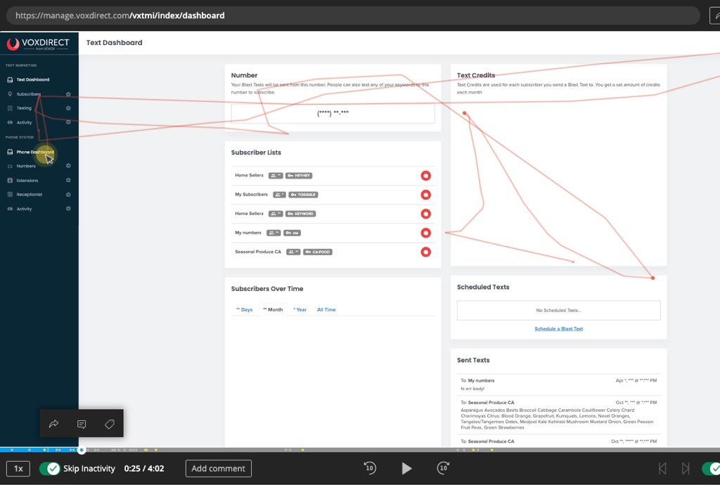Expand the Numbers sidebar menu

tap(26, 166)
